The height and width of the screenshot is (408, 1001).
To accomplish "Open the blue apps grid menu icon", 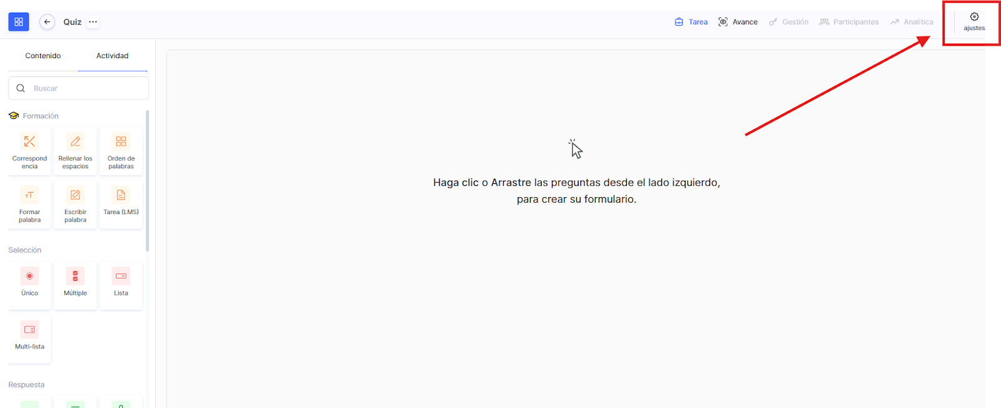I will [x=18, y=22].
